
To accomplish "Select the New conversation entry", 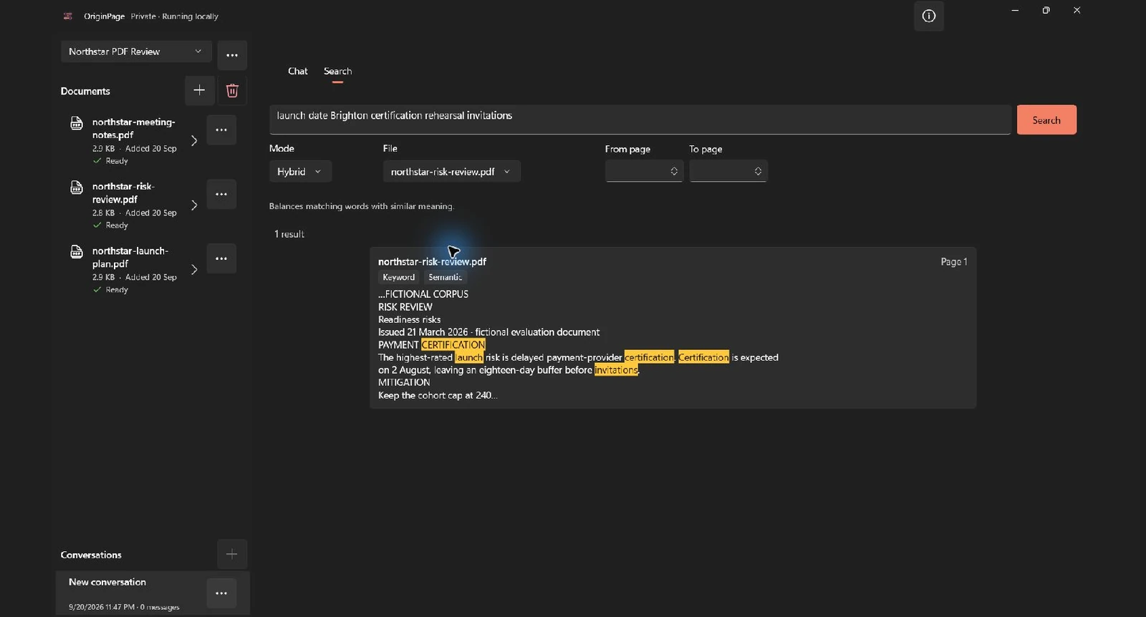I will [153, 593].
